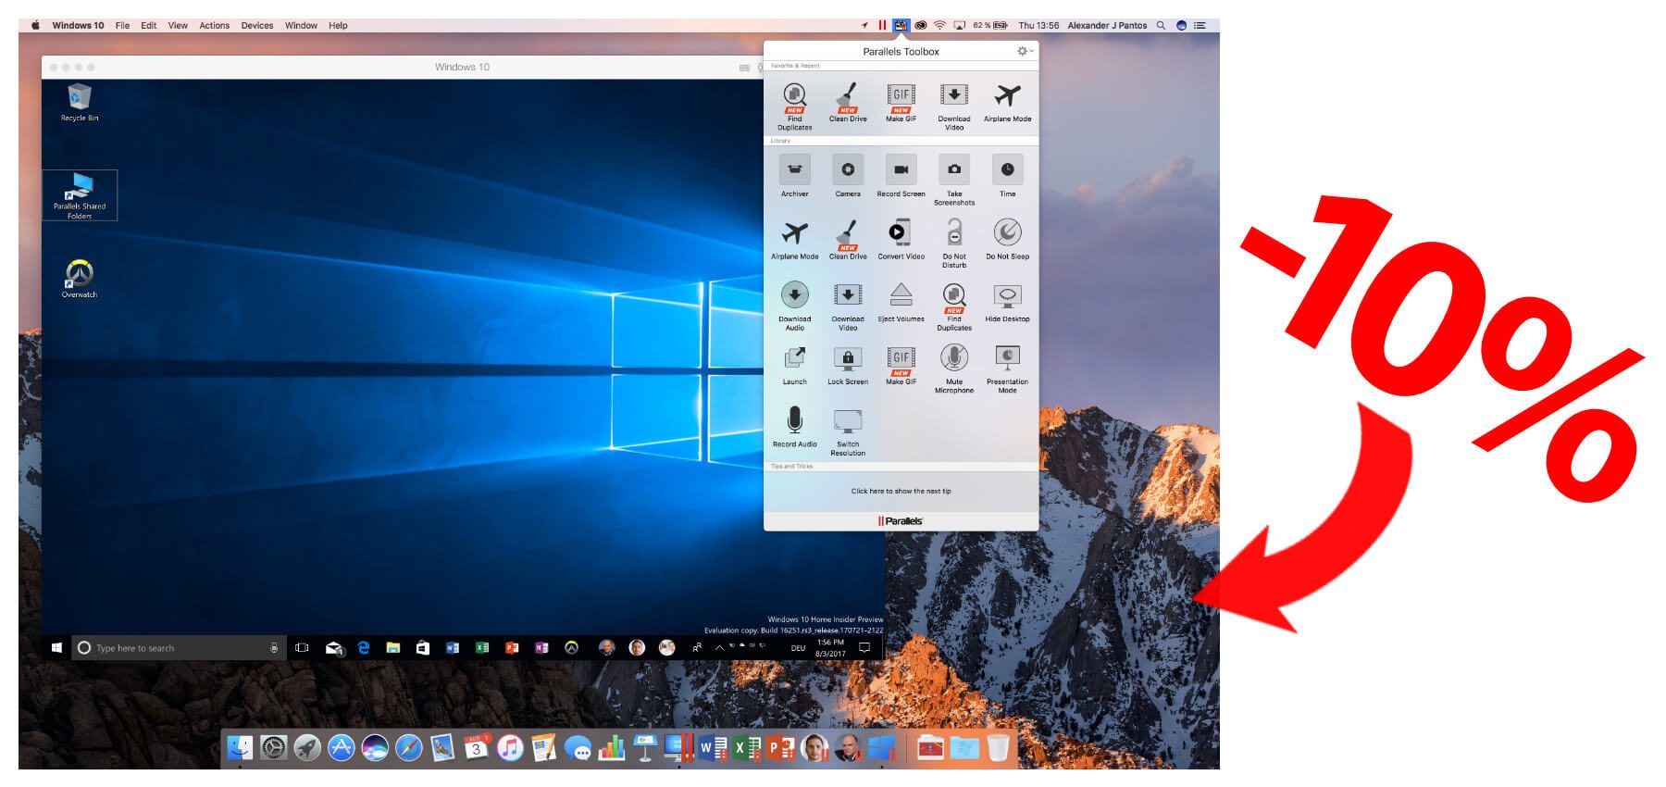The height and width of the screenshot is (787, 1666).
Task: Click Parallels Toolbox icon in Mac menu bar
Action: (x=901, y=25)
